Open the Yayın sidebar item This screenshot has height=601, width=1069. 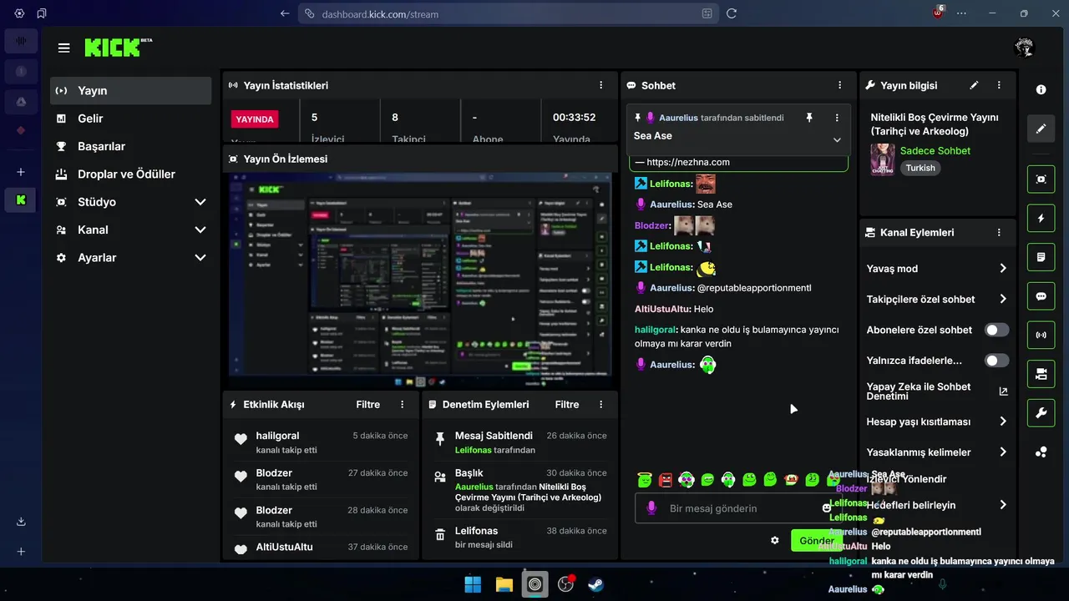130,90
